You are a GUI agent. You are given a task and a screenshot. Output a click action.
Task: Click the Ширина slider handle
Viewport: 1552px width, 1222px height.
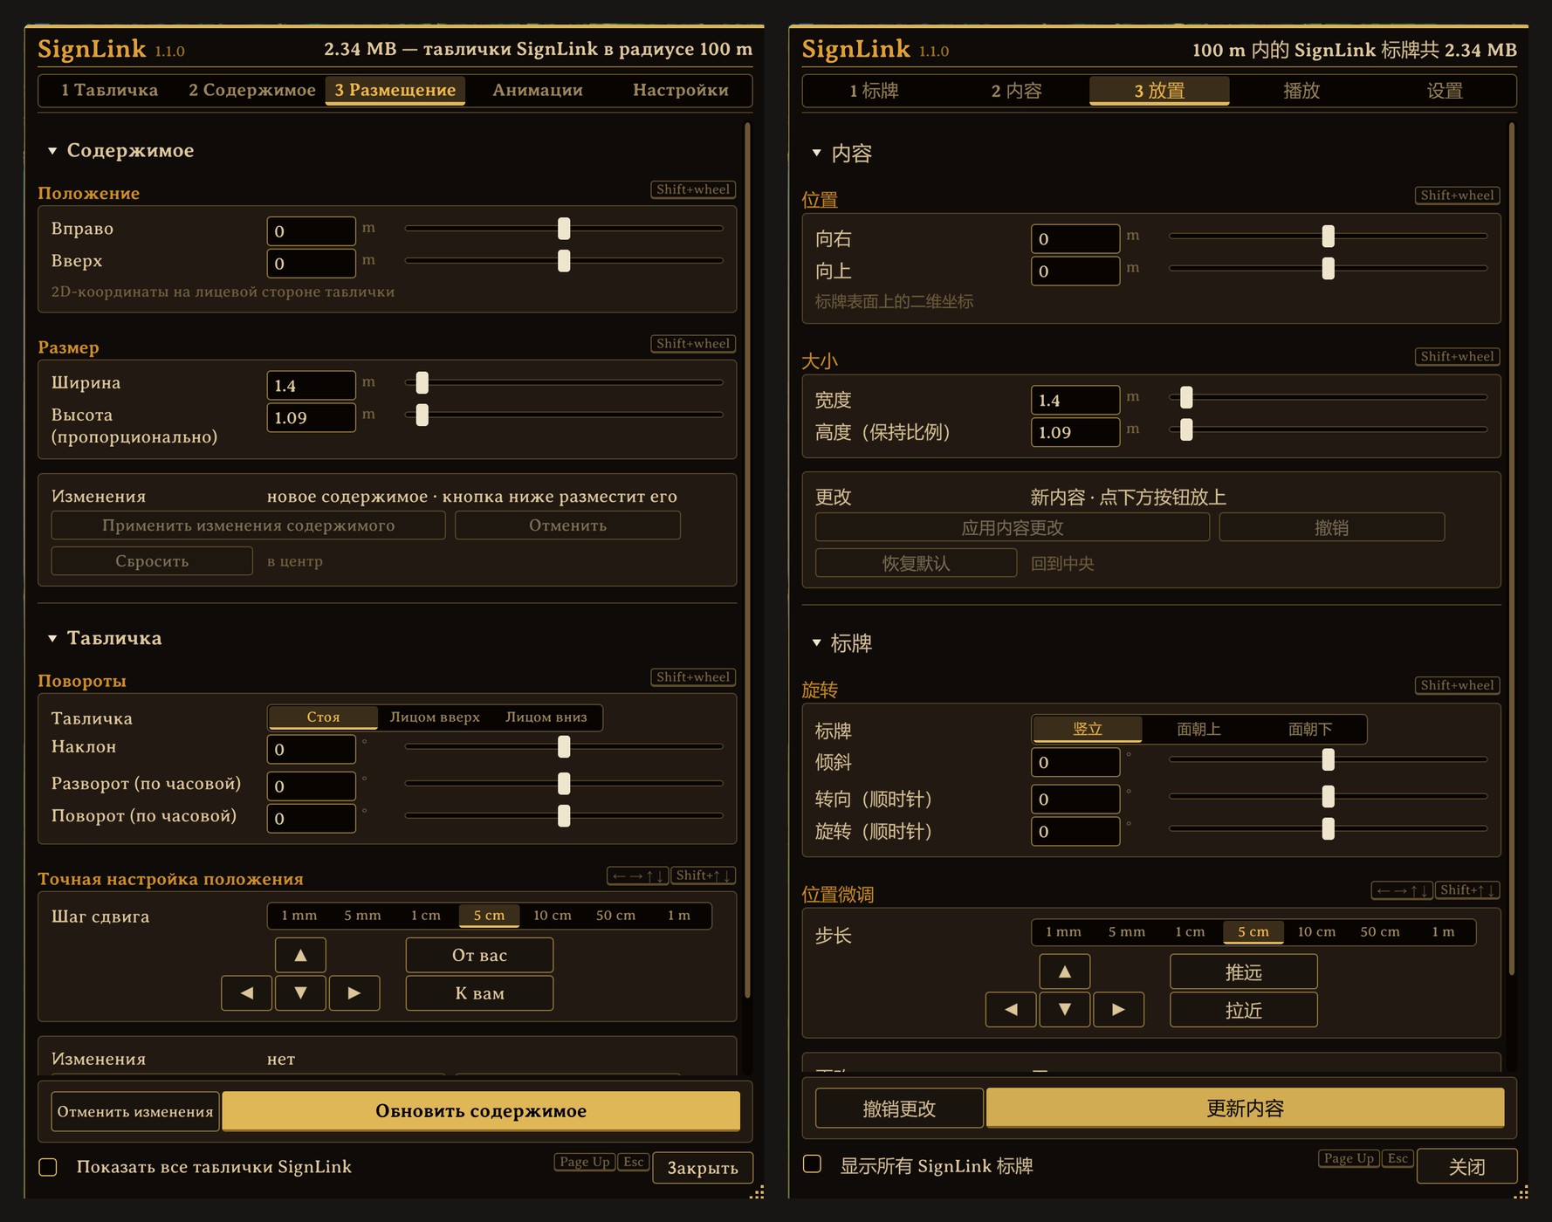(x=422, y=382)
